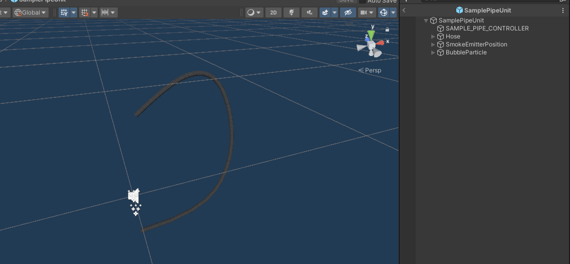Select BubbleParticle in the hierarchy

[x=466, y=52]
